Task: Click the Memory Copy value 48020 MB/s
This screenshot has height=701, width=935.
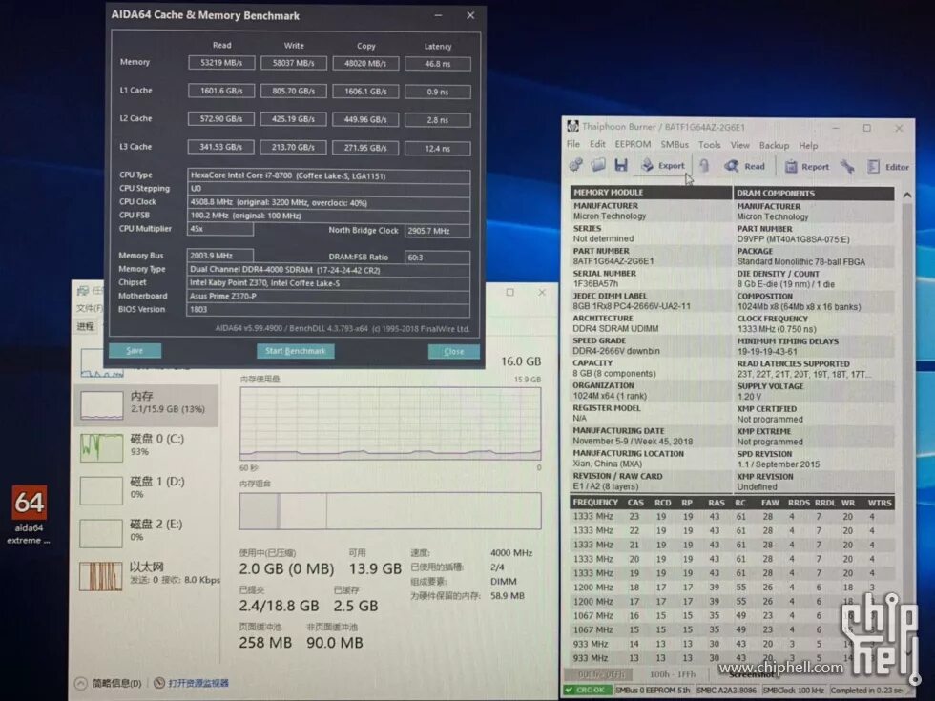Action: pos(365,63)
